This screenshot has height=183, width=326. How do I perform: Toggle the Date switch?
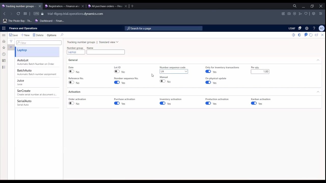(x=71, y=72)
